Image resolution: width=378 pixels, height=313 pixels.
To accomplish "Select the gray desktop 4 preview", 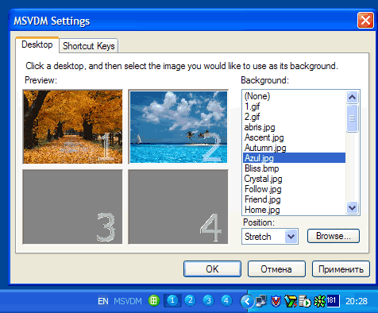I will coord(179,207).
